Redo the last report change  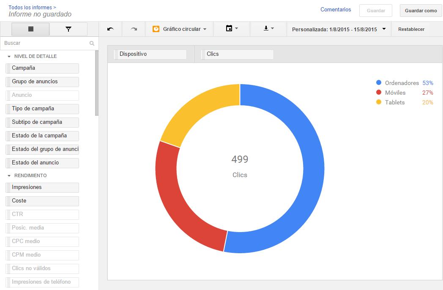click(134, 29)
